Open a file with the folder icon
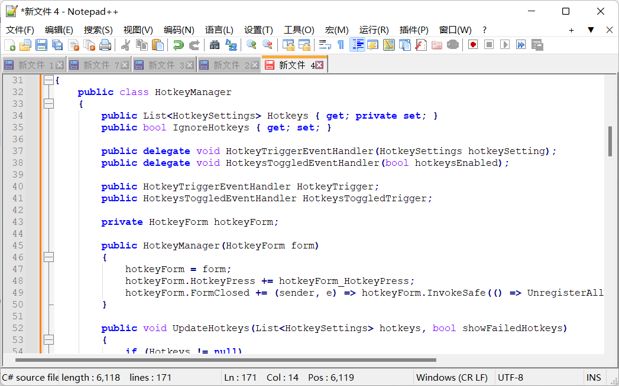Image resolution: width=619 pixels, height=386 pixels. 25,45
